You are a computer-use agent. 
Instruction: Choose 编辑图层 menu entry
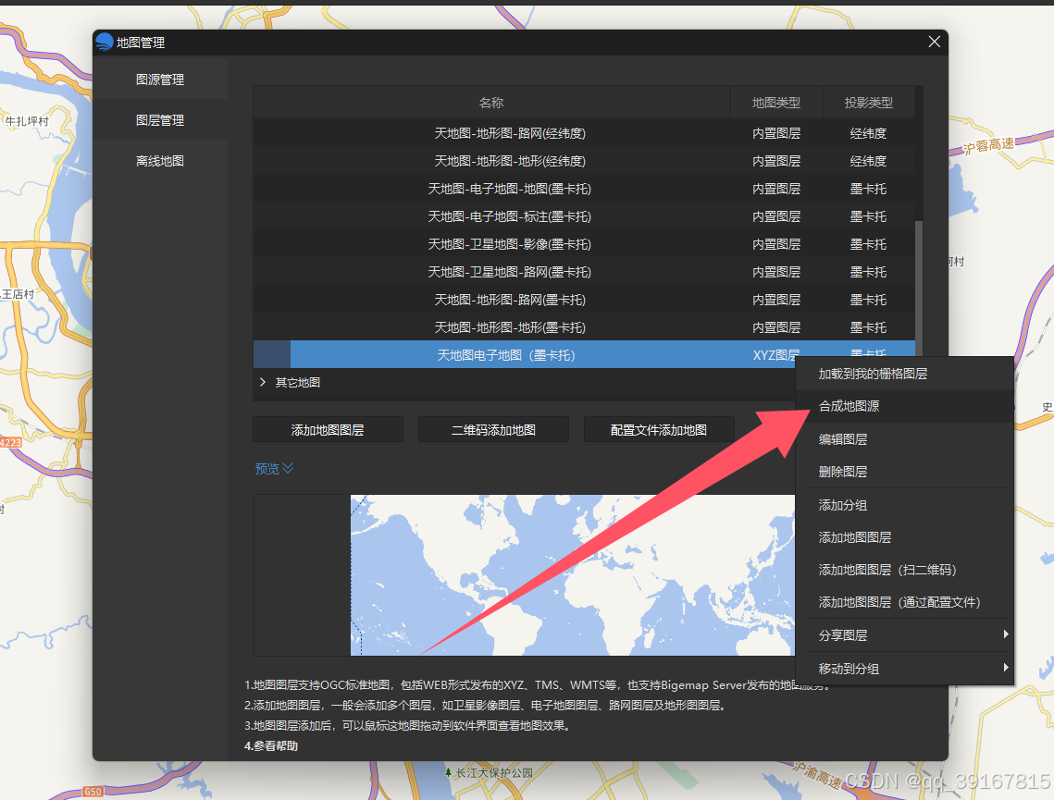(904, 439)
